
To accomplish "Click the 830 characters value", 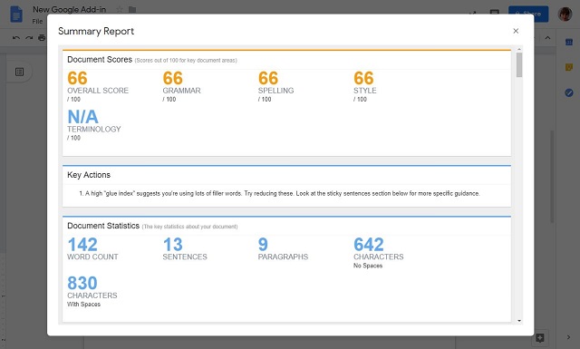I will click(x=82, y=283).
